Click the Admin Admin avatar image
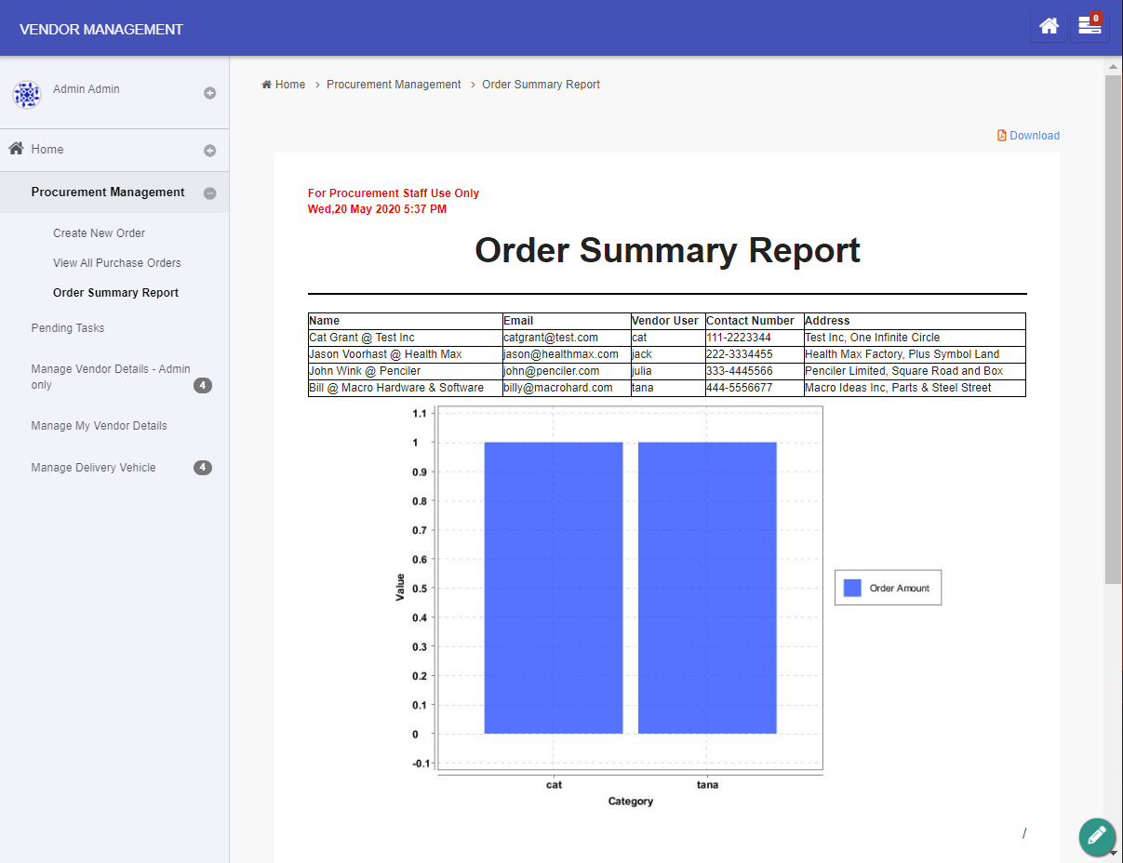 pyautogui.click(x=26, y=94)
